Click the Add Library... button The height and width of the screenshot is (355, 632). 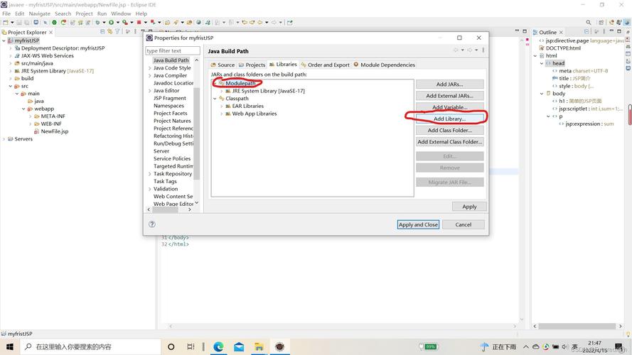pos(449,119)
